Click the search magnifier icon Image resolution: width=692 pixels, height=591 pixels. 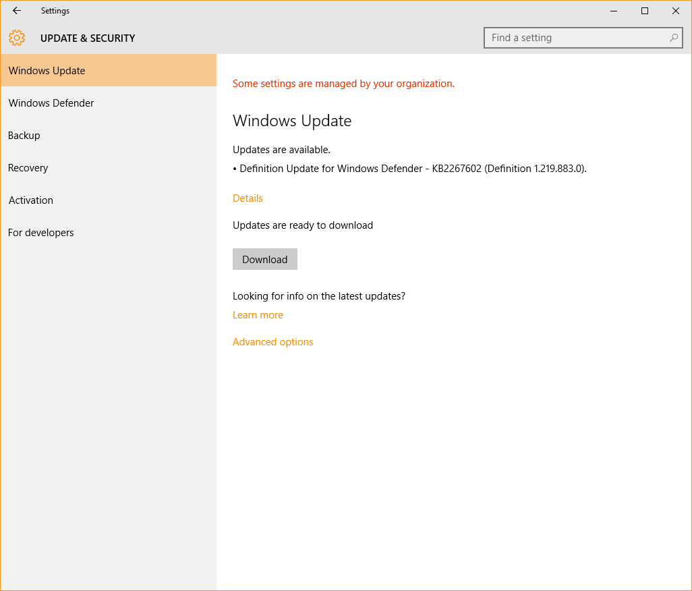coord(674,38)
